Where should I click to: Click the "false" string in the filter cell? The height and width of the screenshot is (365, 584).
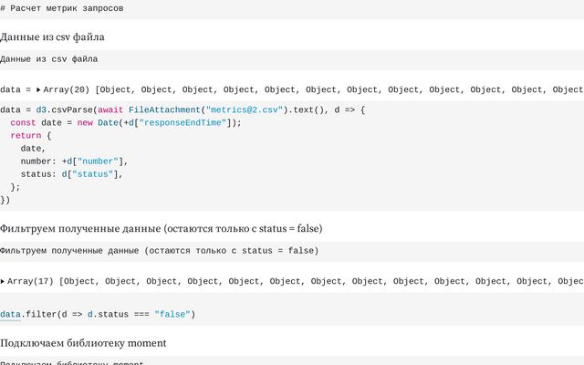(172, 315)
